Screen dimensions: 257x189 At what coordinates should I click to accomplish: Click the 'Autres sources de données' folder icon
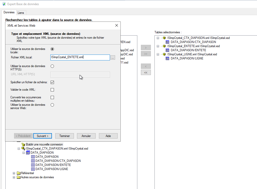[18, 177]
